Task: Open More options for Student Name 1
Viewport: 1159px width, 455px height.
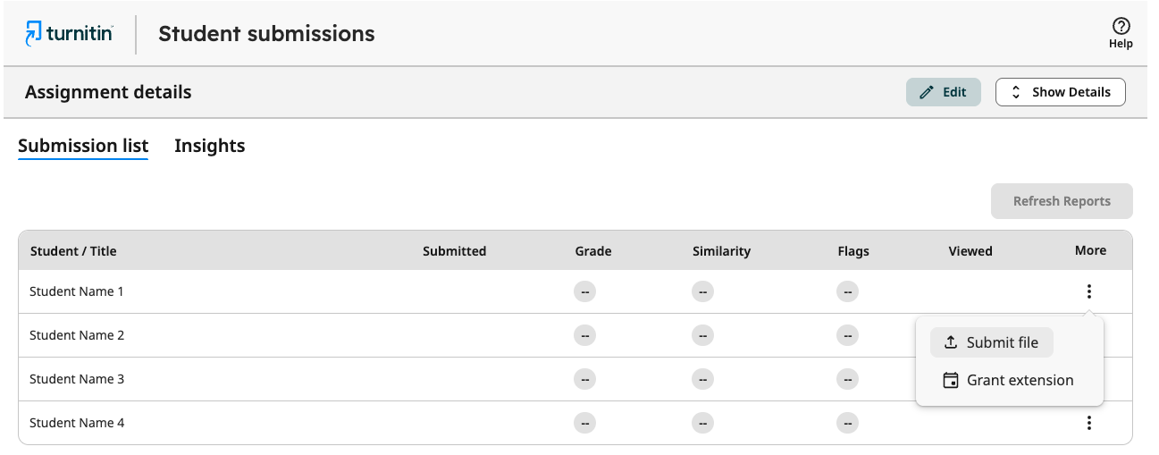Action: tap(1088, 291)
